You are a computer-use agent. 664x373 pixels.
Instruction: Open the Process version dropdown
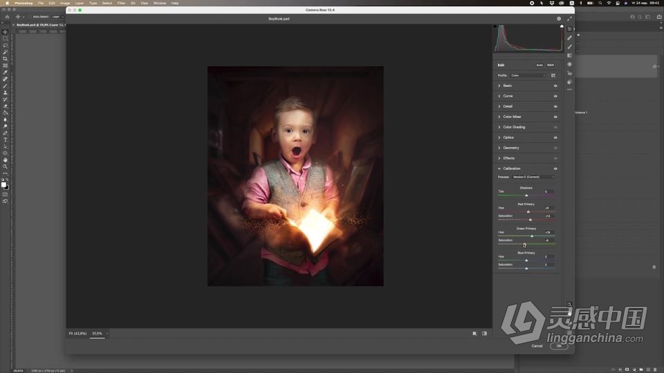tap(533, 178)
